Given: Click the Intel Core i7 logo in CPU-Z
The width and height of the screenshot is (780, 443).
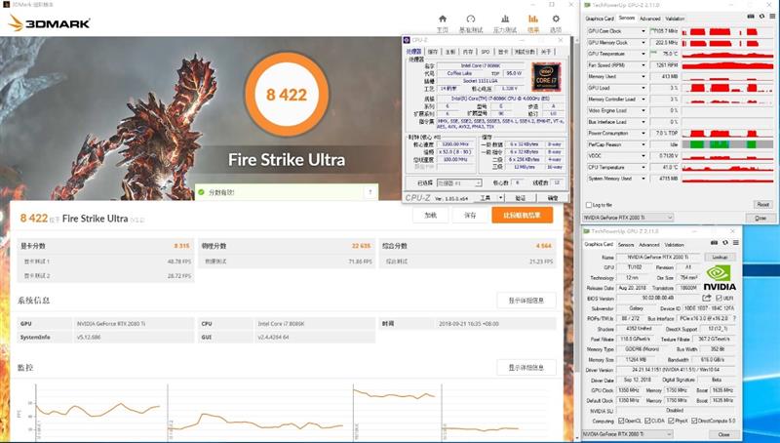Looking at the screenshot, I should 546,77.
